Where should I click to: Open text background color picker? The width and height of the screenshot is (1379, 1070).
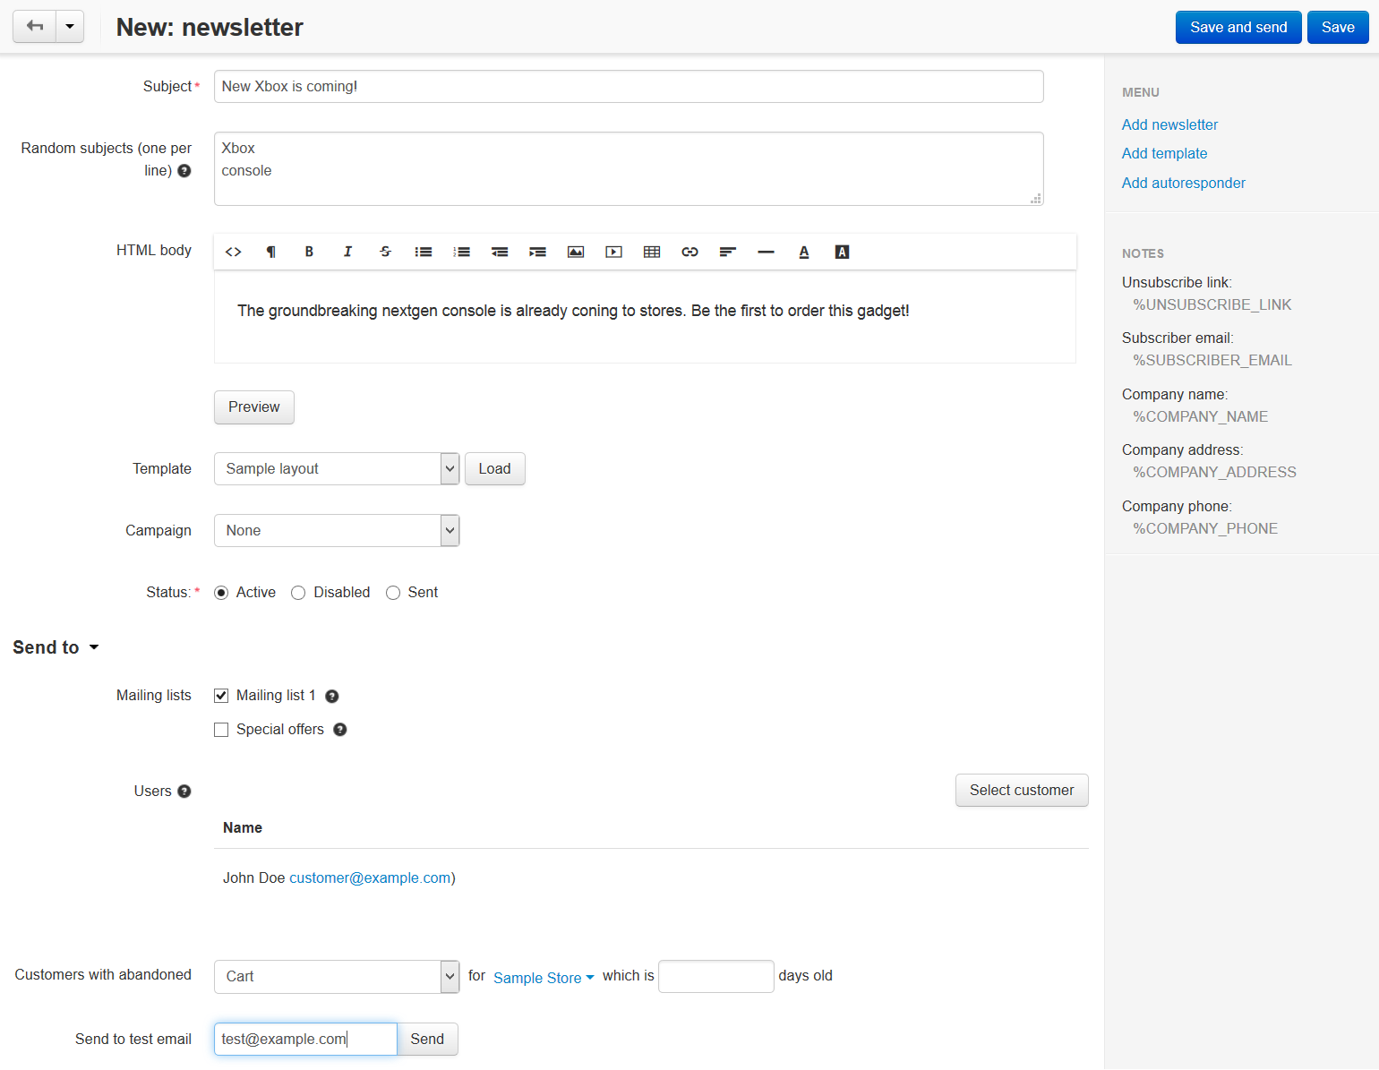pos(842,253)
